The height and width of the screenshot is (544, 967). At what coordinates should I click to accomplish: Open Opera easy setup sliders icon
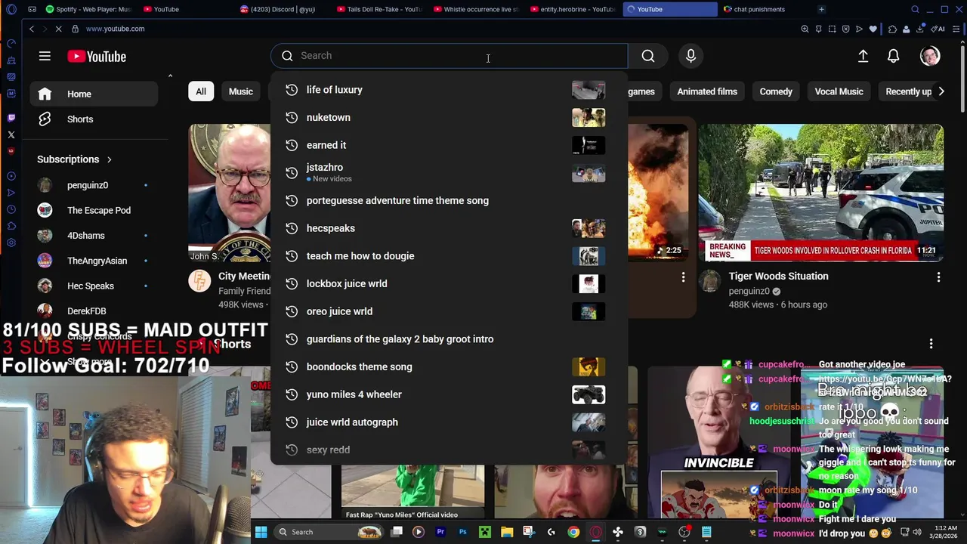[x=956, y=29]
